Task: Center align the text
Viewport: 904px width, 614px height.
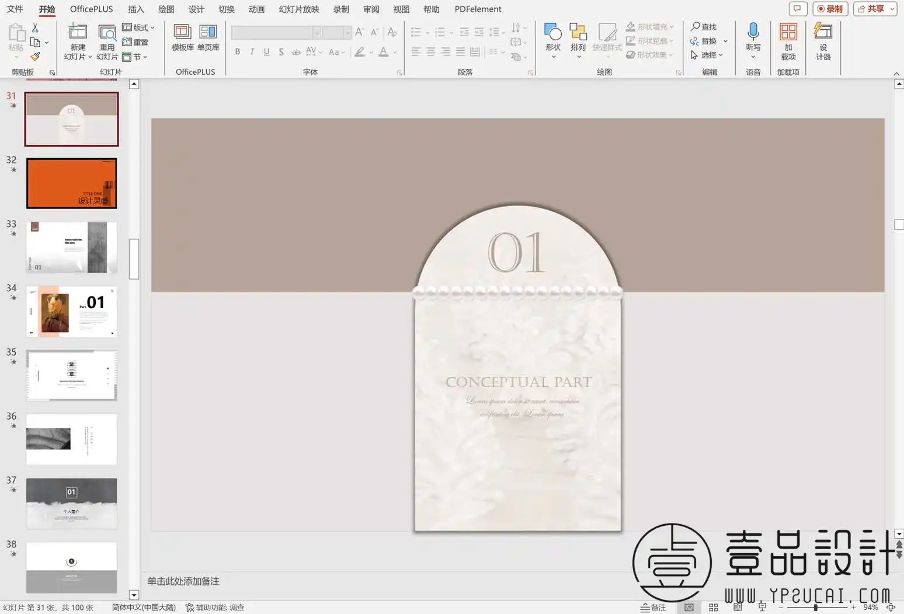Action: tap(430, 52)
